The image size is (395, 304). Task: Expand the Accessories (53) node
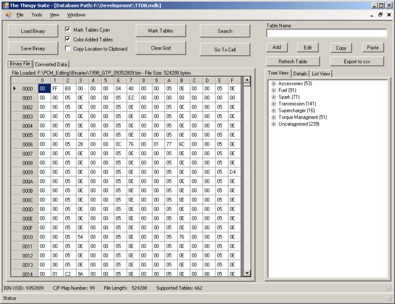tap(273, 84)
